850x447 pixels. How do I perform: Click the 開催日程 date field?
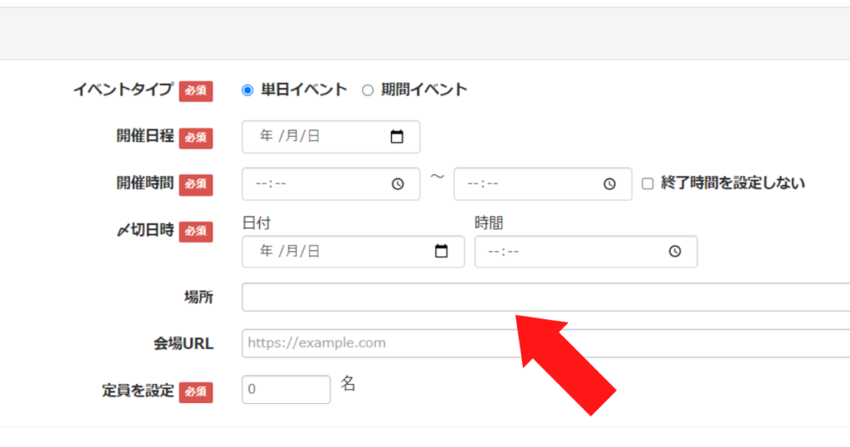(330, 137)
